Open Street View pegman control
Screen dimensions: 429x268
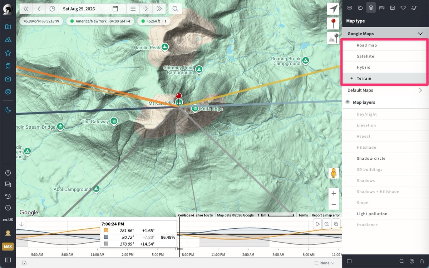point(334,173)
